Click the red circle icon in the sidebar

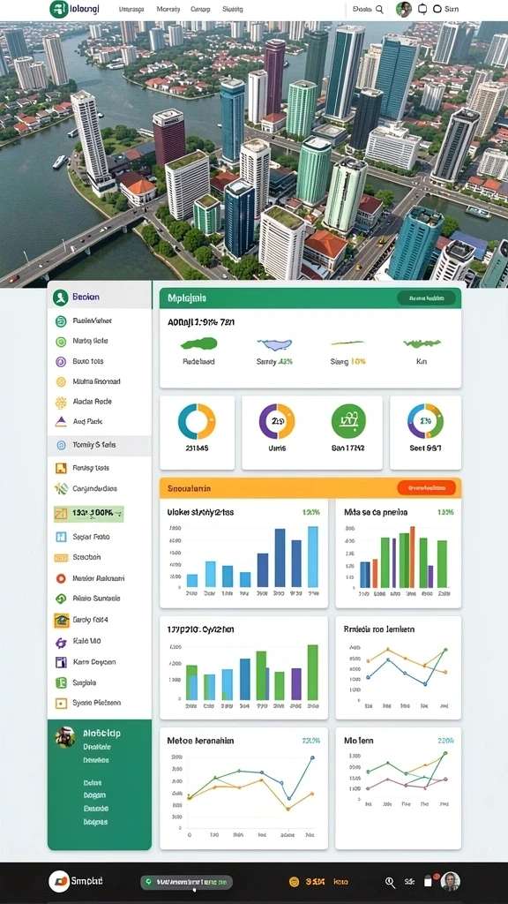pos(61,578)
